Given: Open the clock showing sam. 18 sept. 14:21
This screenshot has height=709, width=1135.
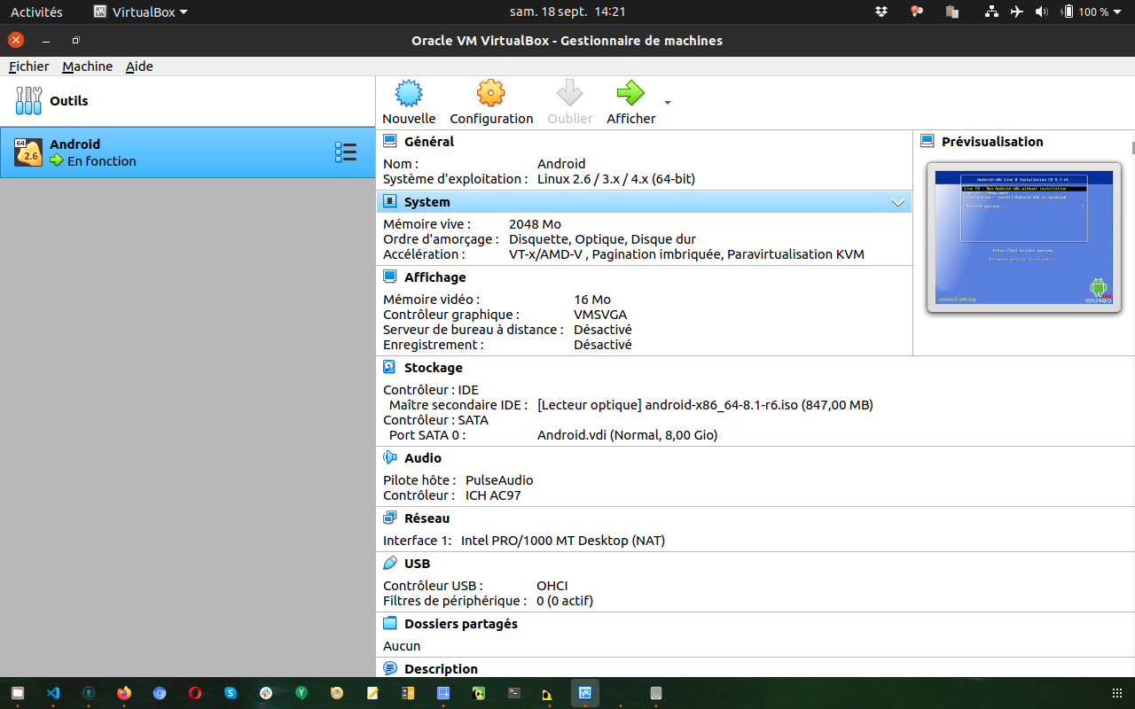Looking at the screenshot, I should click(x=567, y=12).
